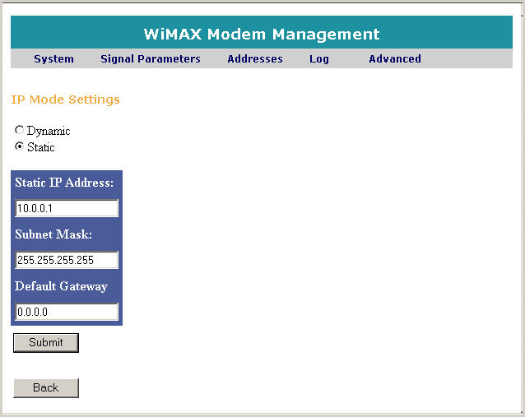Image resolution: width=525 pixels, height=417 pixels.
Task: Click the 'Static IP Address:' label
Action: 64,183
